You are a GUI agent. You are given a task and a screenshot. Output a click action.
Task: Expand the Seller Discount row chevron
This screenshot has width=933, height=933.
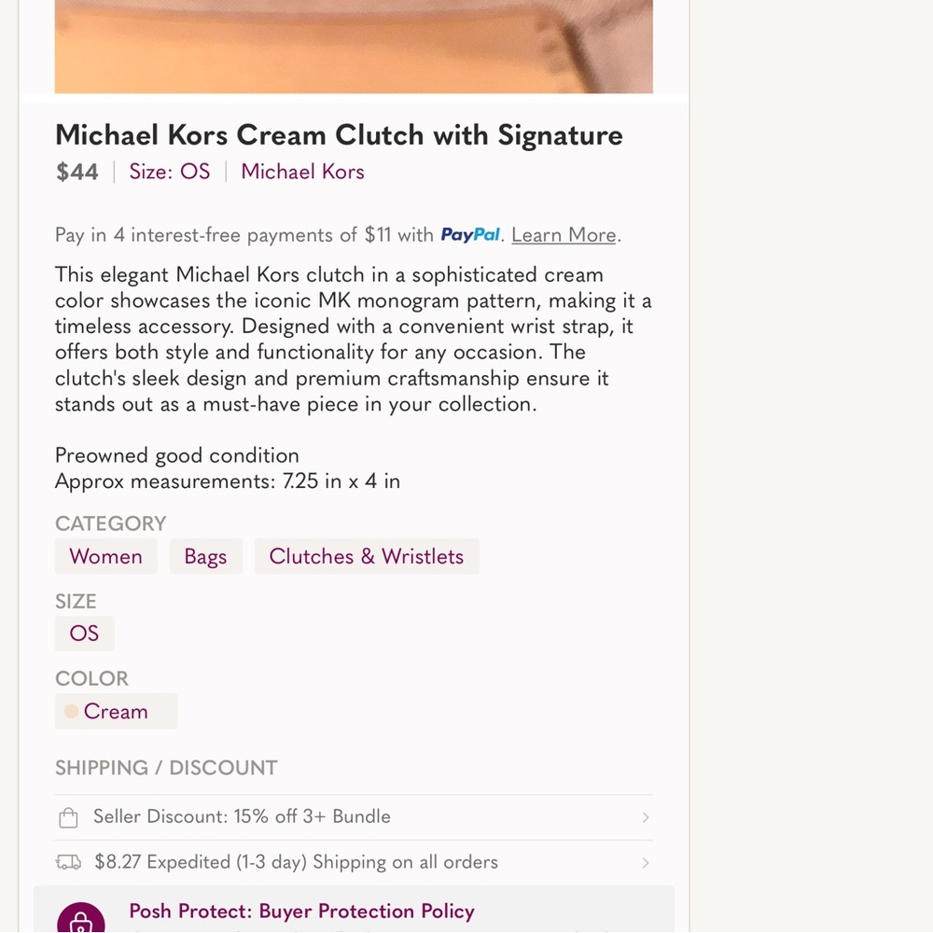646,818
